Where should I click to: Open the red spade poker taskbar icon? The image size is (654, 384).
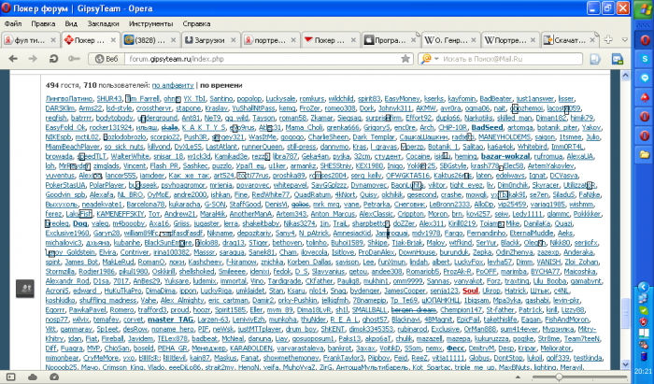645,97
